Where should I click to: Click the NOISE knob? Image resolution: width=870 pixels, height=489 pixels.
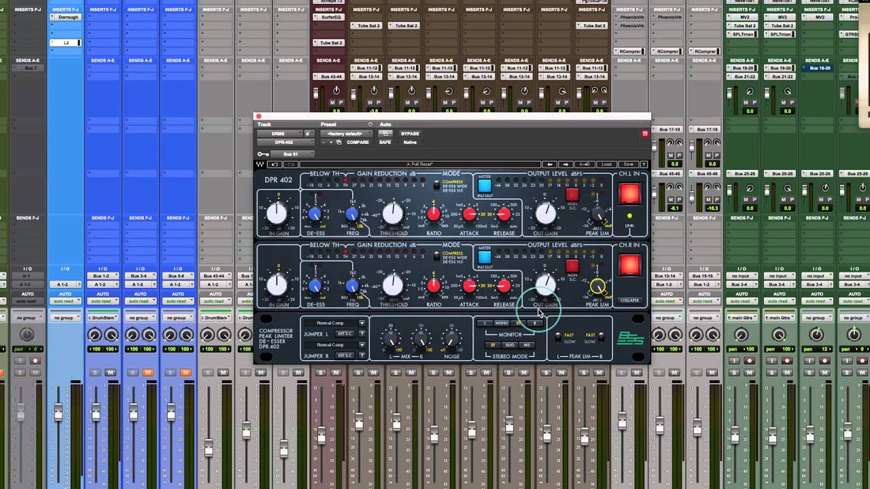coord(451,339)
